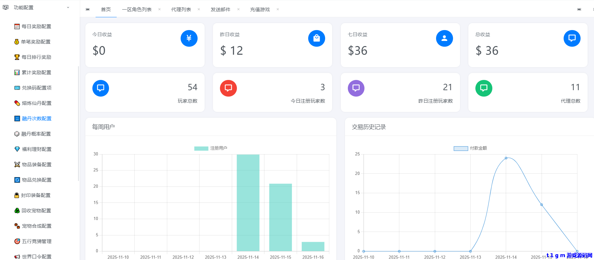Viewport: 594px width, 260px height.
Task: Click the yen icon on 今日收益 card
Action: tap(189, 38)
